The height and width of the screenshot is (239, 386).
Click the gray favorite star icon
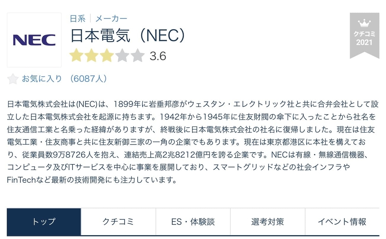(13, 78)
